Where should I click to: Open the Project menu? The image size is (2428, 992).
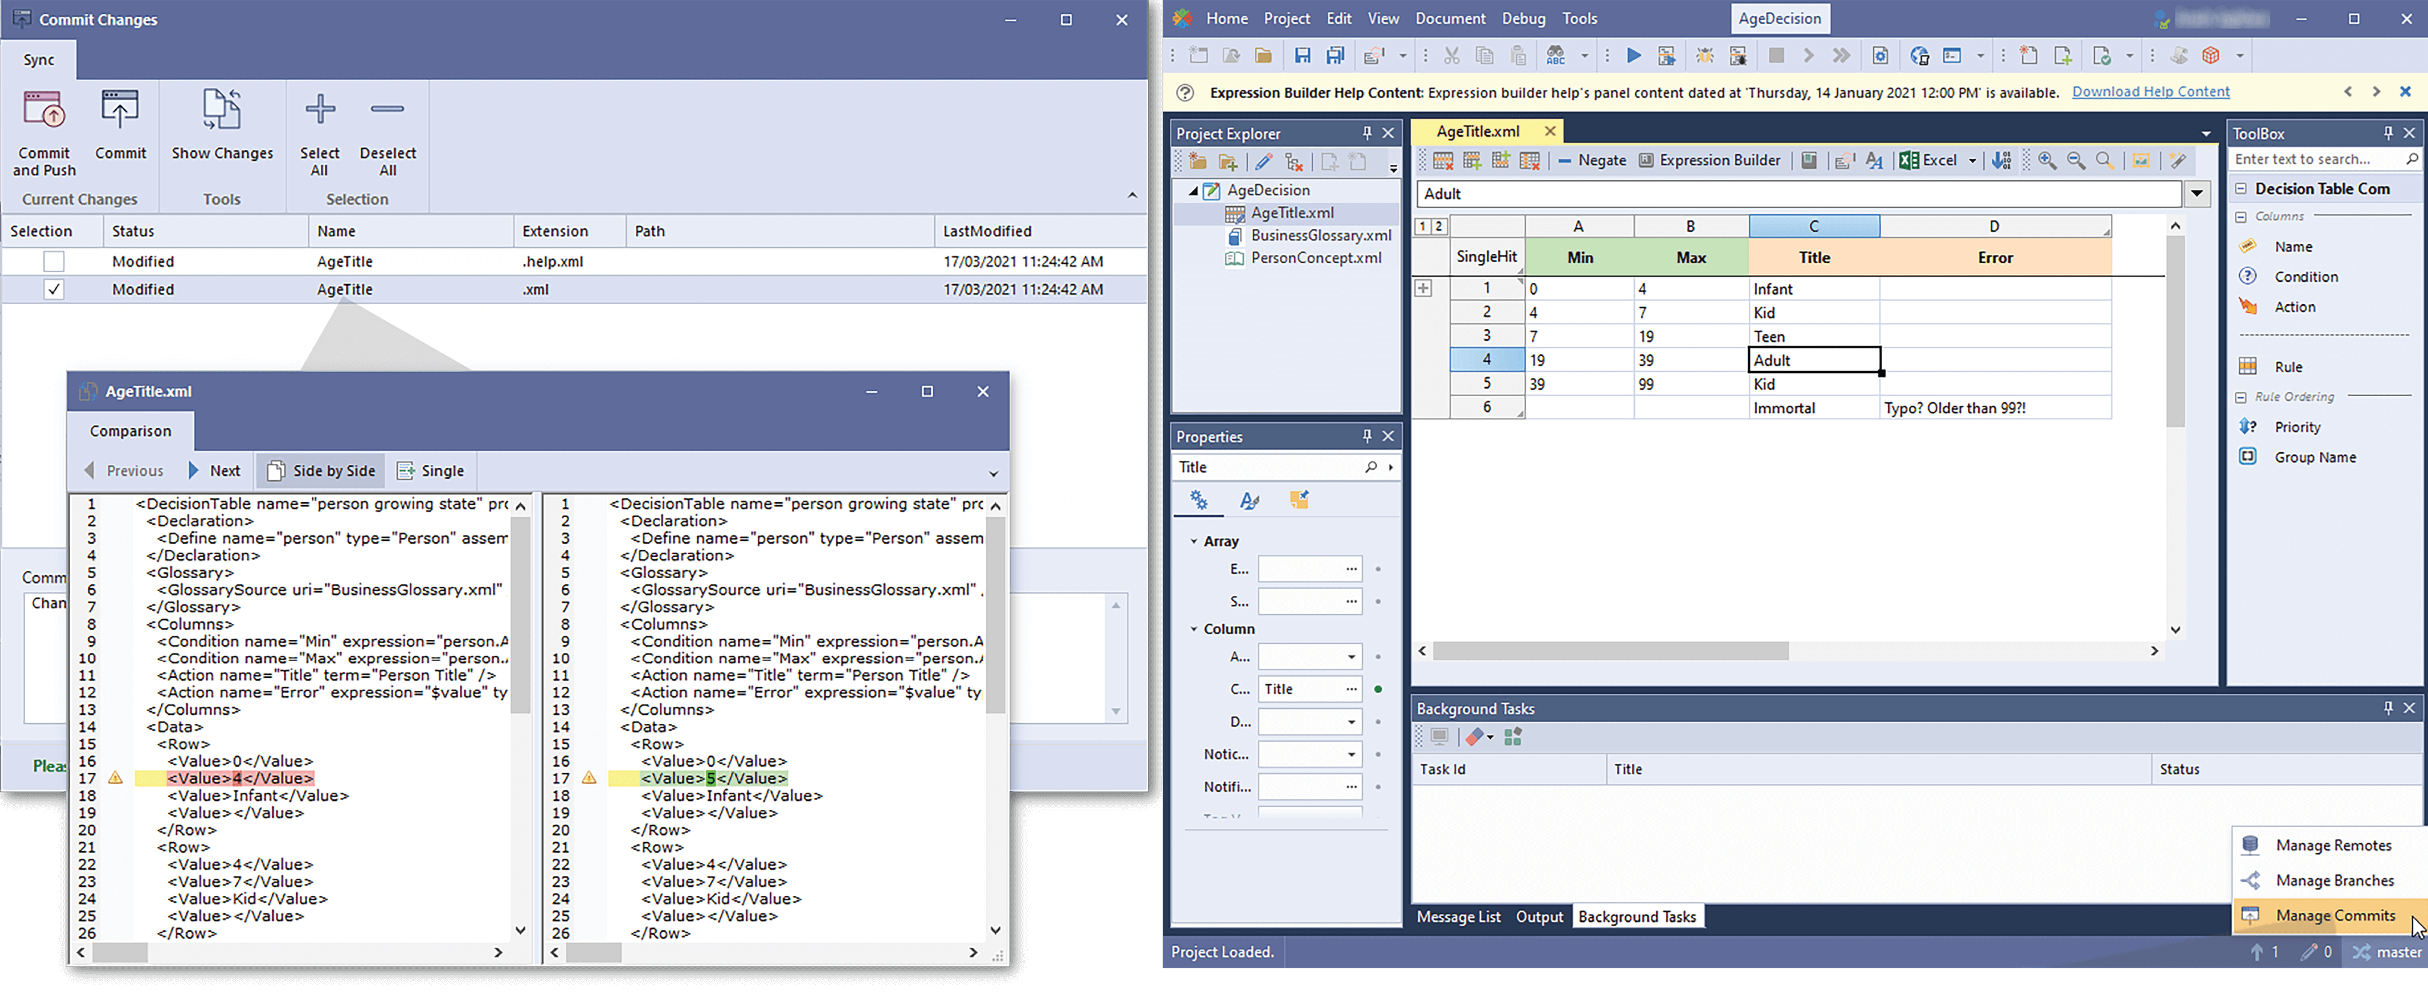tap(1286, 18)
